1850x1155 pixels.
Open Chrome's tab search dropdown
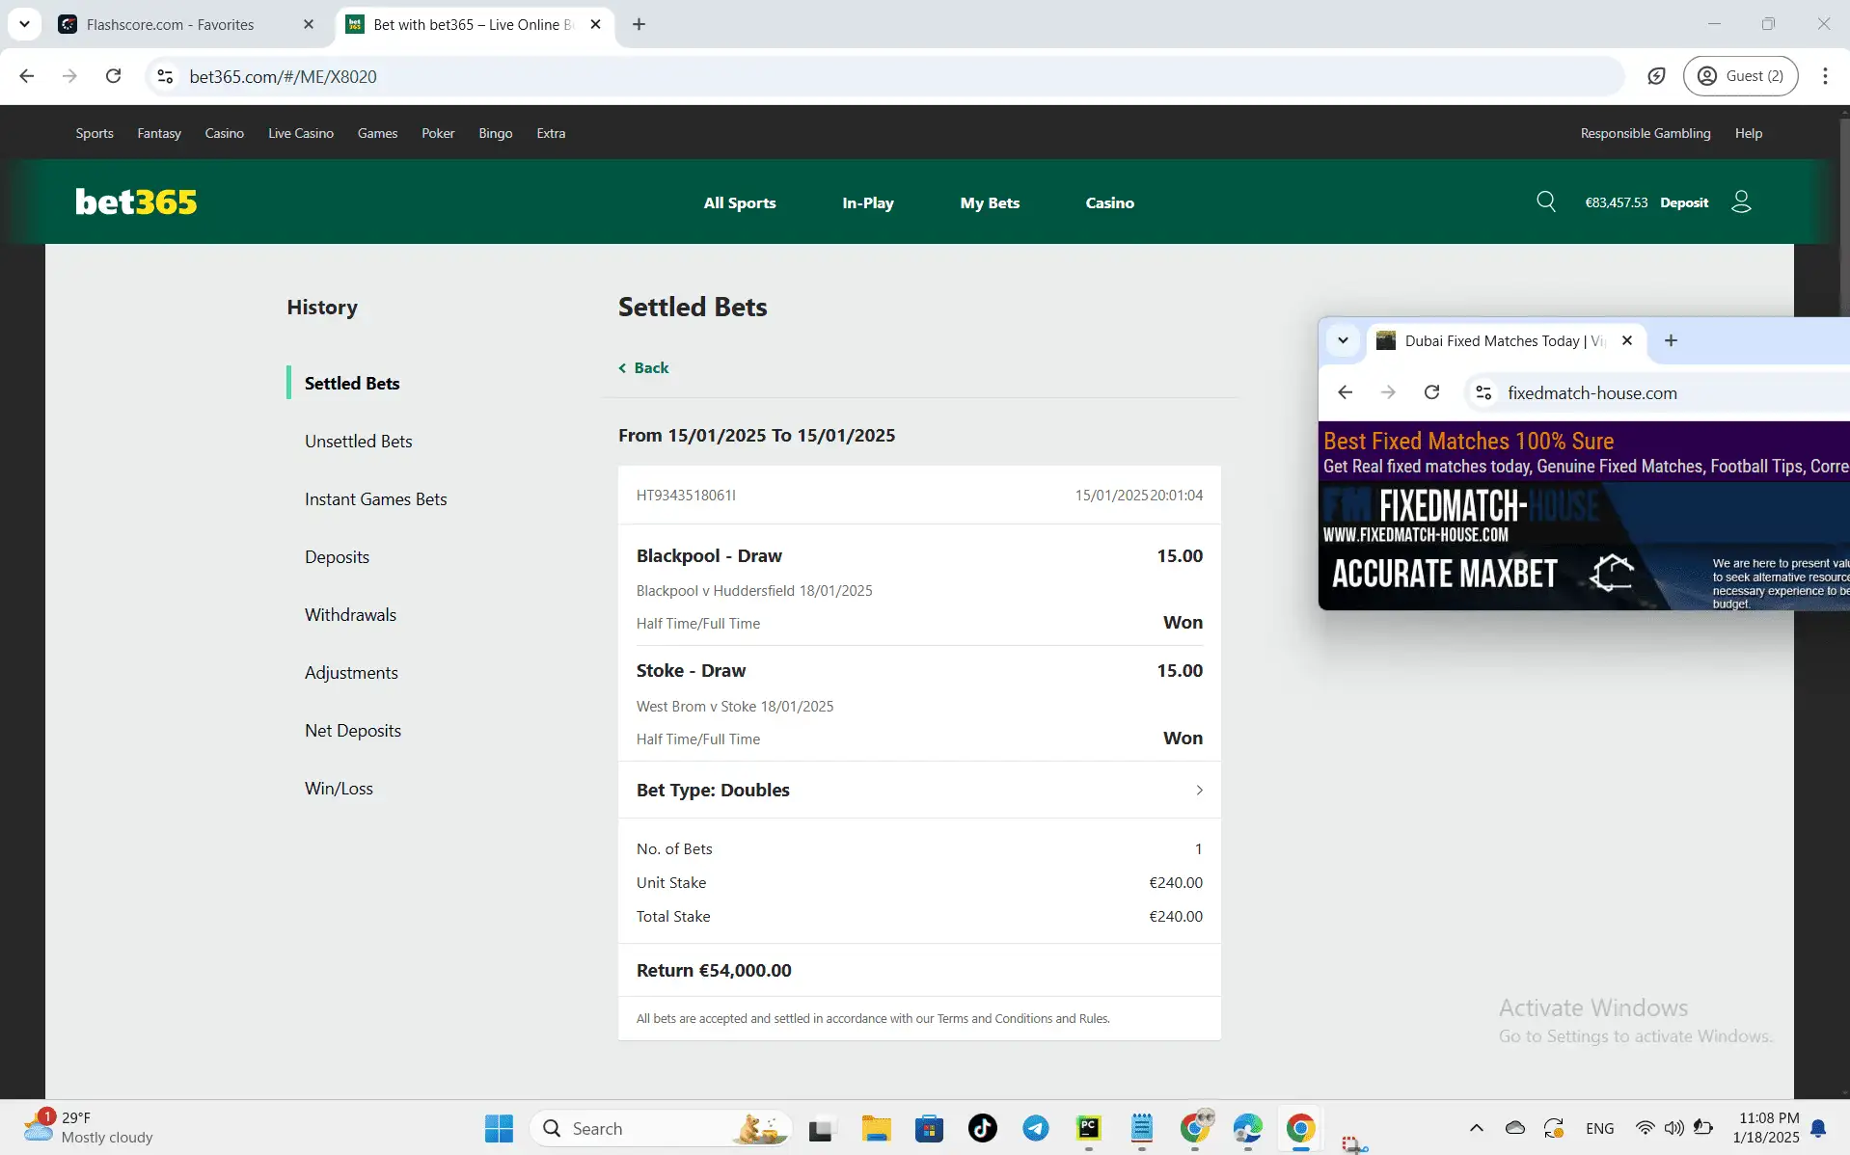(24, 24)
